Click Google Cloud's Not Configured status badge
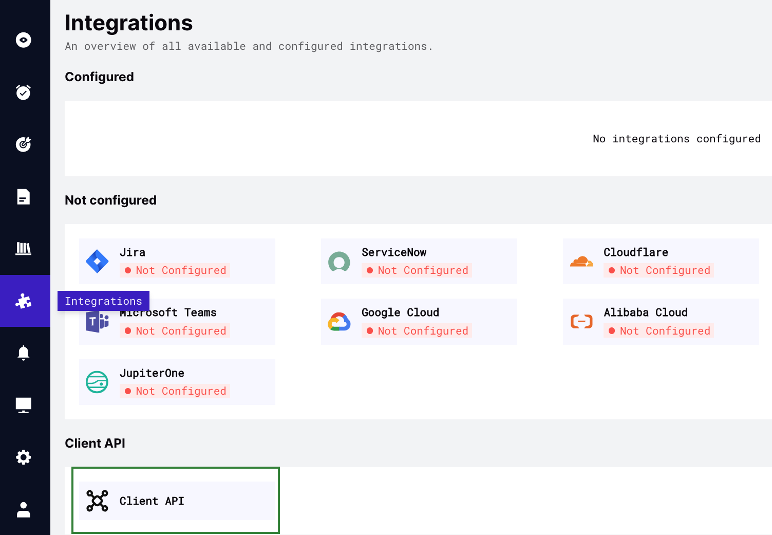 point(417,331)
